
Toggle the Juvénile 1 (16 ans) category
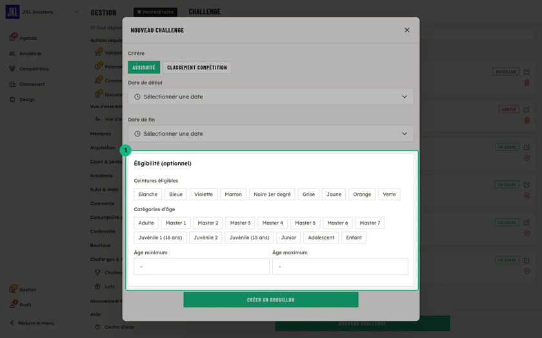160,238
